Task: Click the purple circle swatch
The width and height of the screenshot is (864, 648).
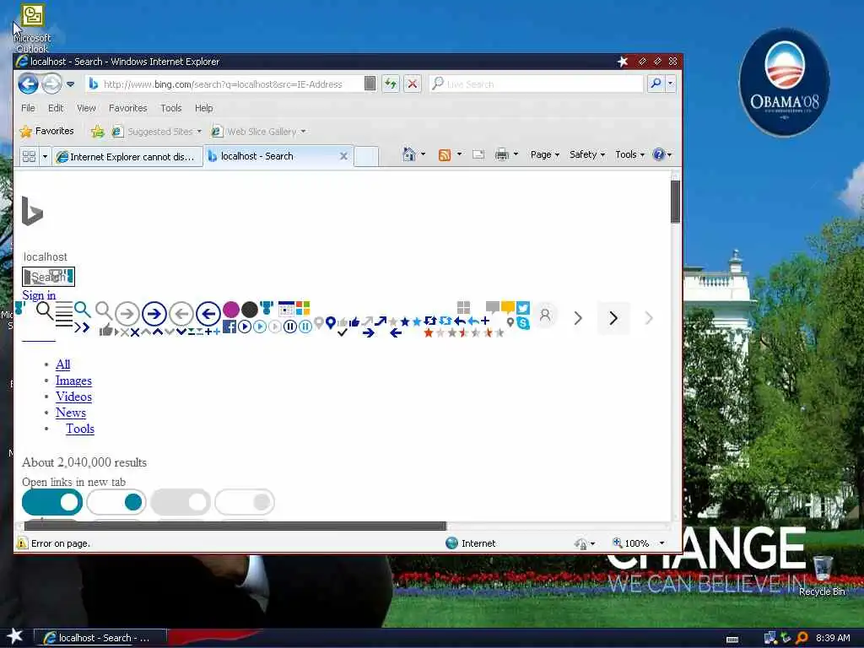Action: [x=231, y=310]
